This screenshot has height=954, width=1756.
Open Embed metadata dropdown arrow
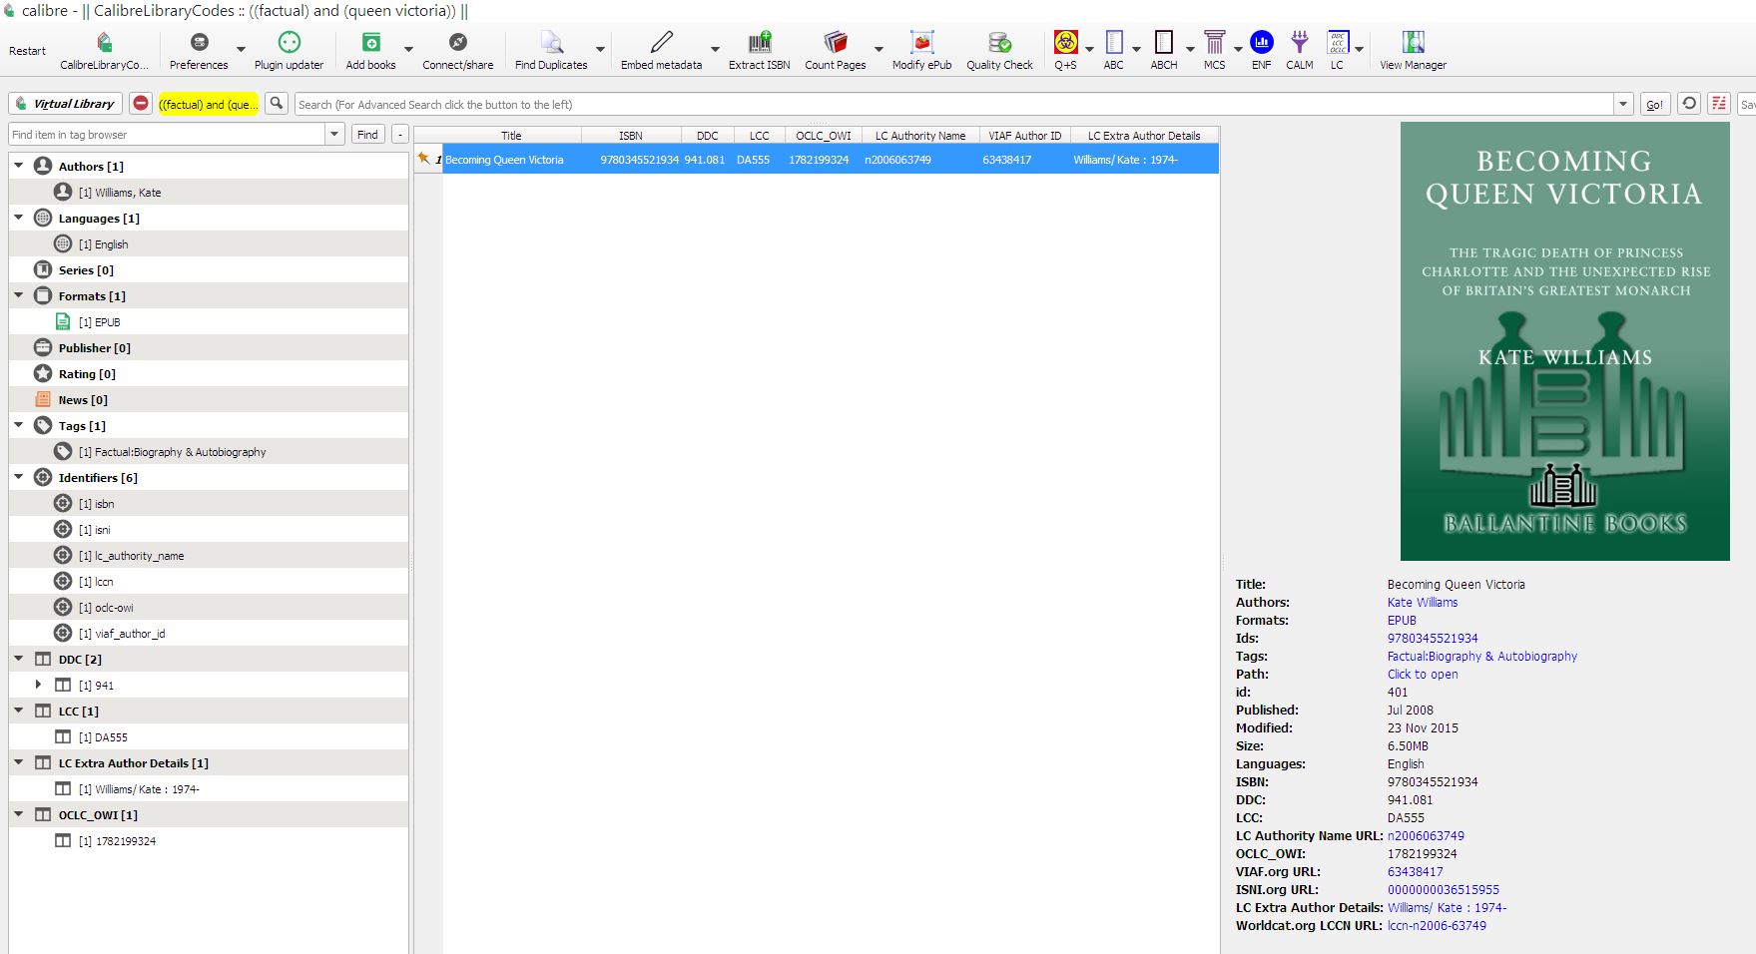(x=715, y=48)
